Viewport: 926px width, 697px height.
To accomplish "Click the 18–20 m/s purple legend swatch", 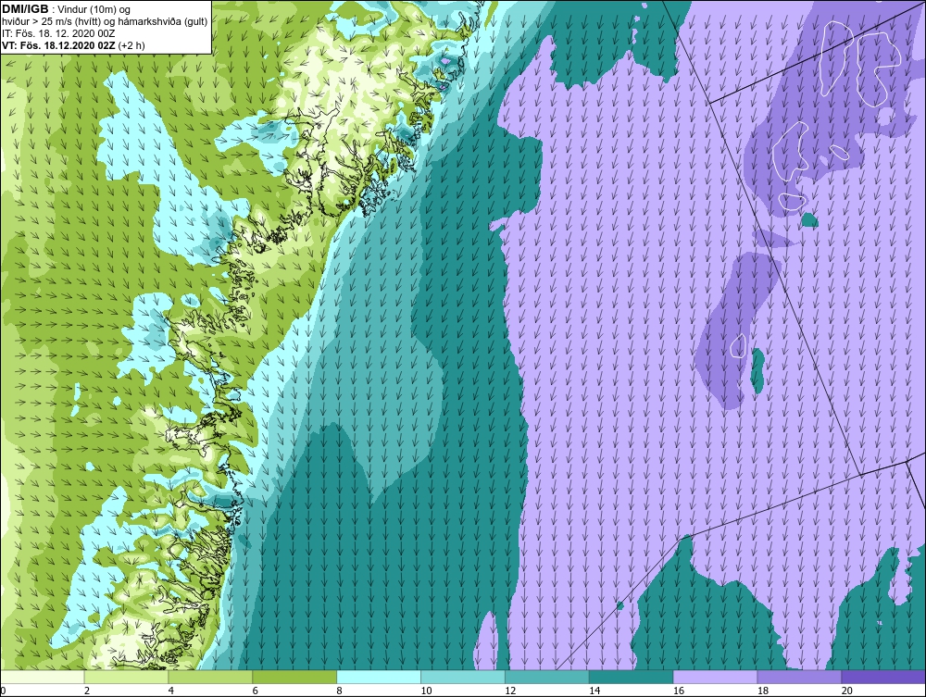I will (x=799, y=677).
